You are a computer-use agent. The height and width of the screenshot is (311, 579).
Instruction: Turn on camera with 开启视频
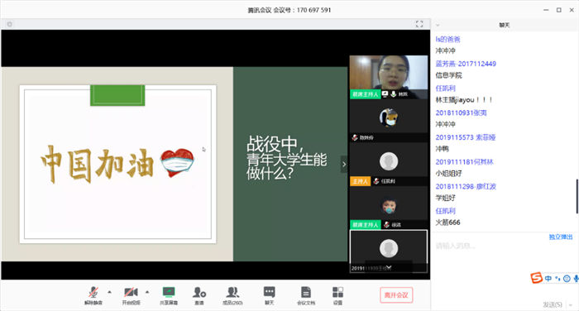click(131, 295)
